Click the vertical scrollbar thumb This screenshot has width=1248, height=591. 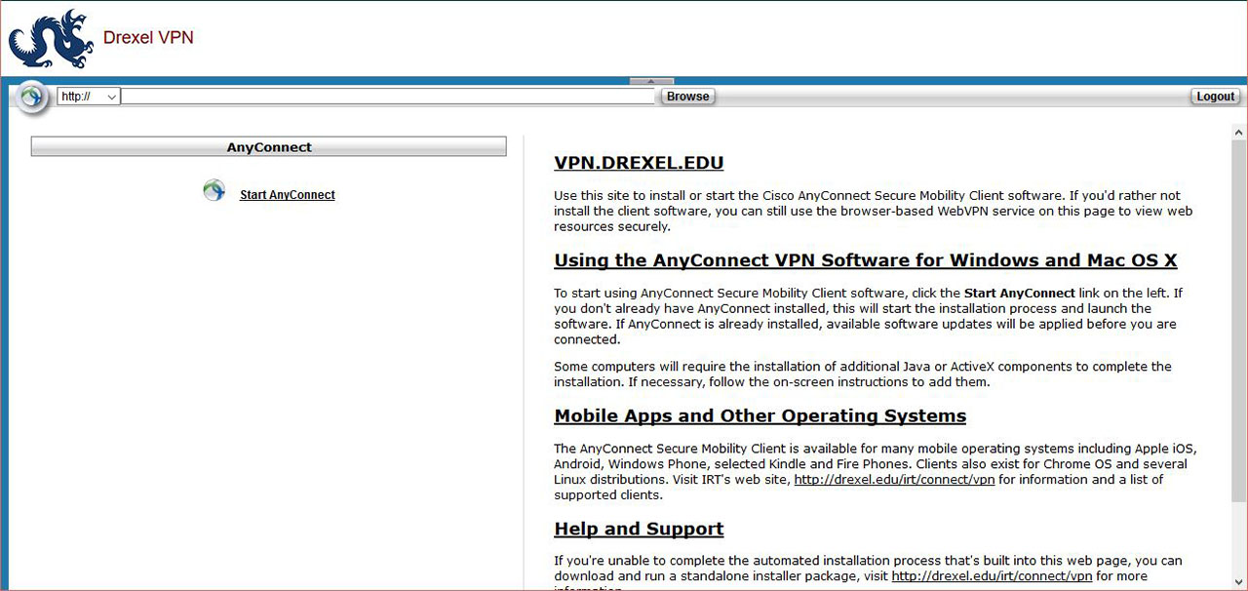pyautogui.click(x=1239, y=322)
